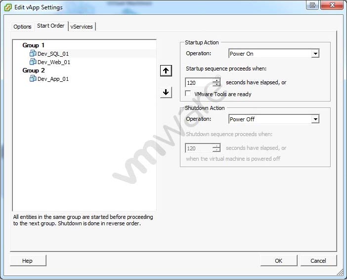Click the Dev_SQL_01 virtual machine icon
The height and width of the screenshot is (280, 347).
click(x=33, y=53)
